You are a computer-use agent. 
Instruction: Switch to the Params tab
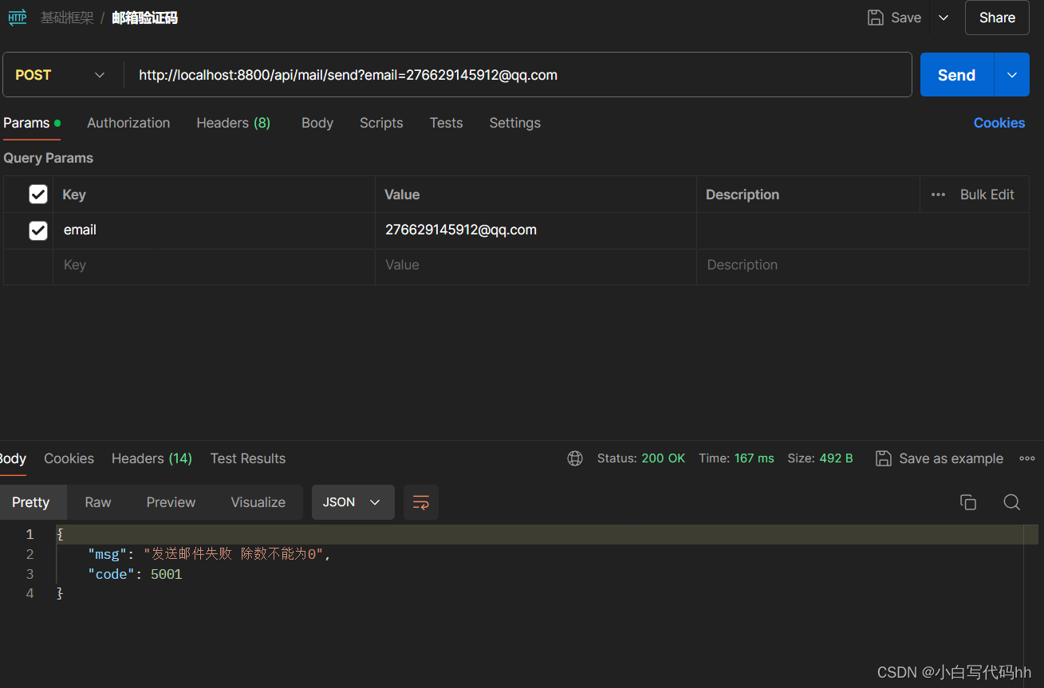32,123
